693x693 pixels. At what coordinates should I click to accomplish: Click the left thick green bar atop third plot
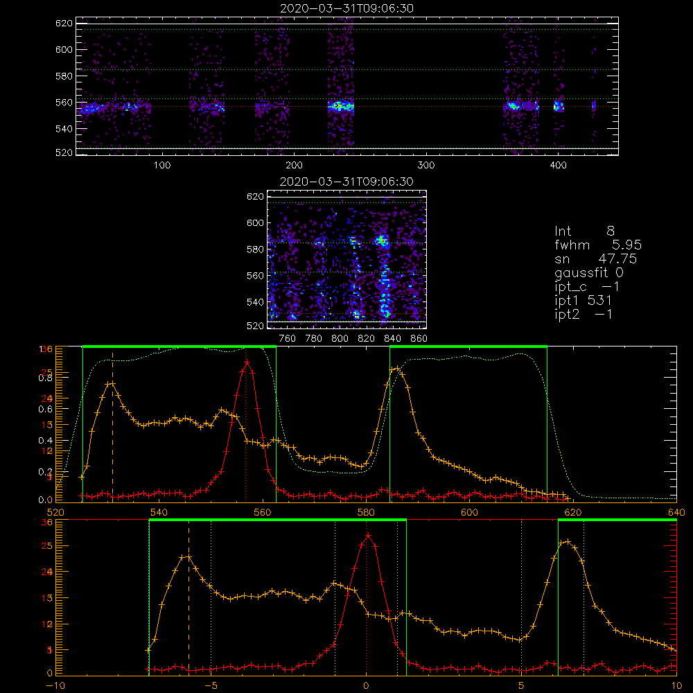[x=179, y=347]
